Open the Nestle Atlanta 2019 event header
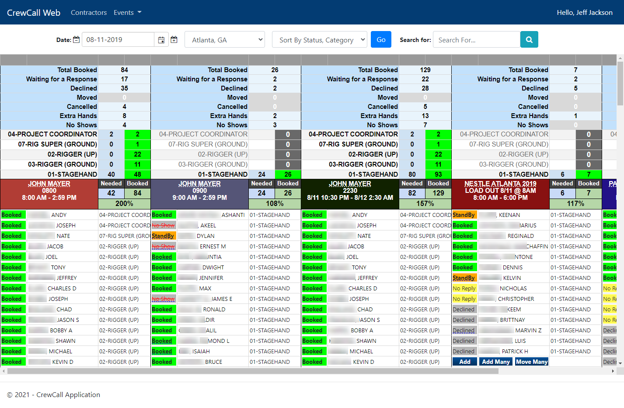Screen dimensions: 624x408 pos(500,184)
